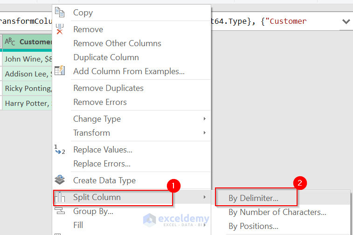
Task: Select Create Data Type
Action: tap(104, 180)
